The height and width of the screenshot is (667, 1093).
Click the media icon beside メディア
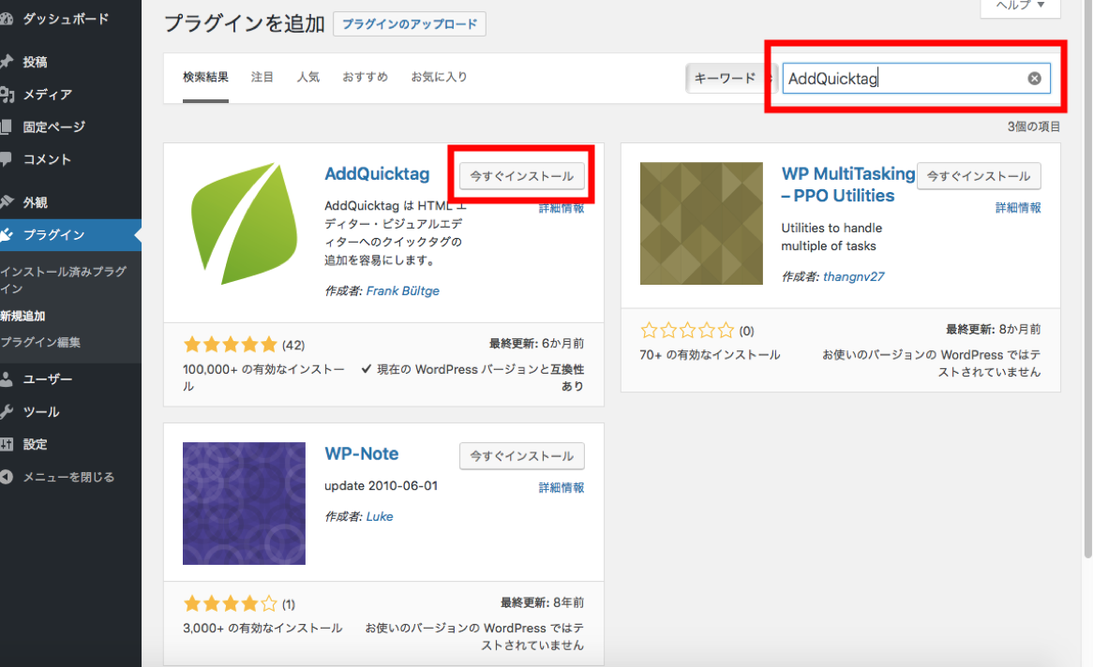pos(7,94)
